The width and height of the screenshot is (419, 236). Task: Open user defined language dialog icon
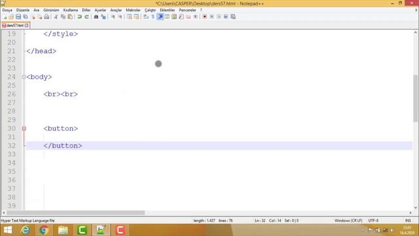[x=167, y=17]
